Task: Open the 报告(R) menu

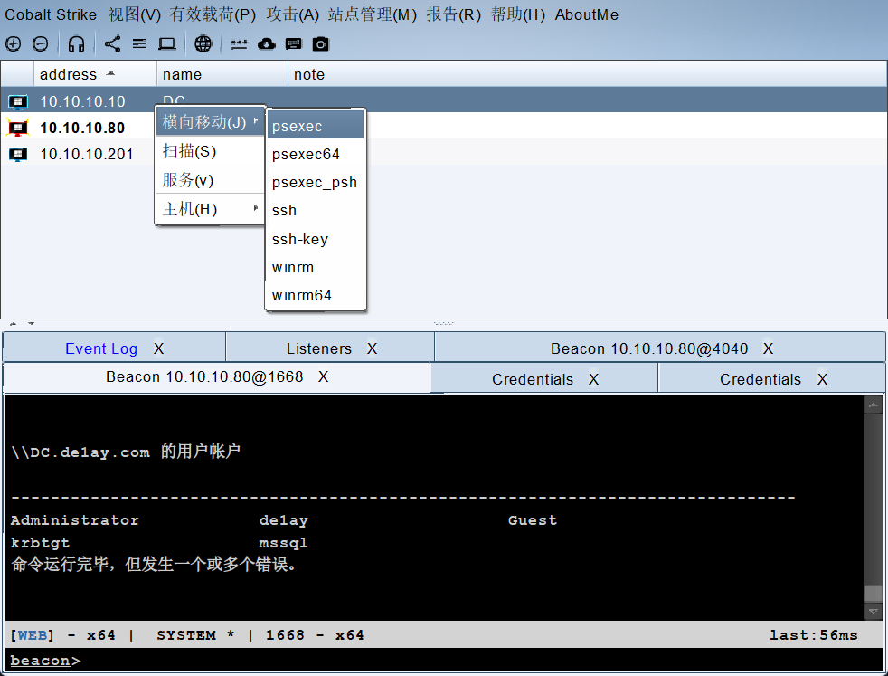Action: (454, 14)
